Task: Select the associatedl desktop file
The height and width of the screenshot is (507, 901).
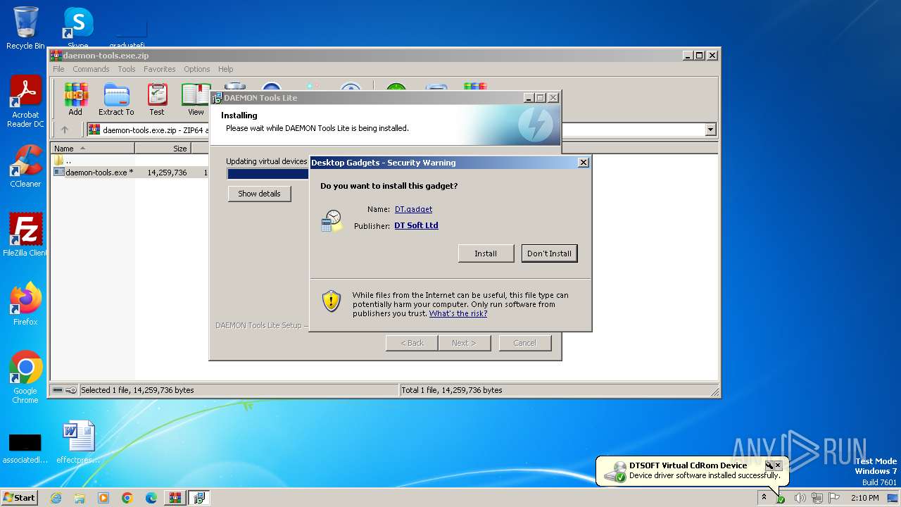Action: (x=25, y=448)
